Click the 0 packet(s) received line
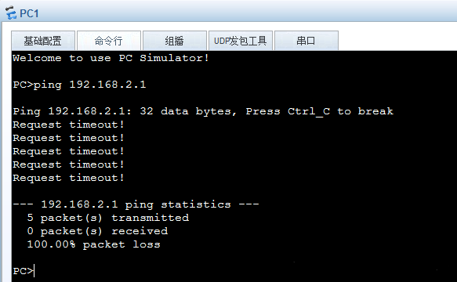 coord(97,231)
